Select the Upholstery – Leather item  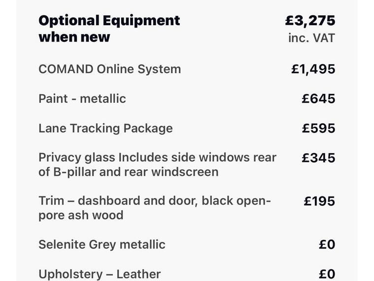pyautogui.click(x=100, y=274)
